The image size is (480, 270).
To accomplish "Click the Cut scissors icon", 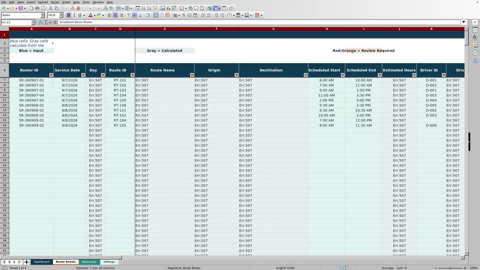I will 51,8.
